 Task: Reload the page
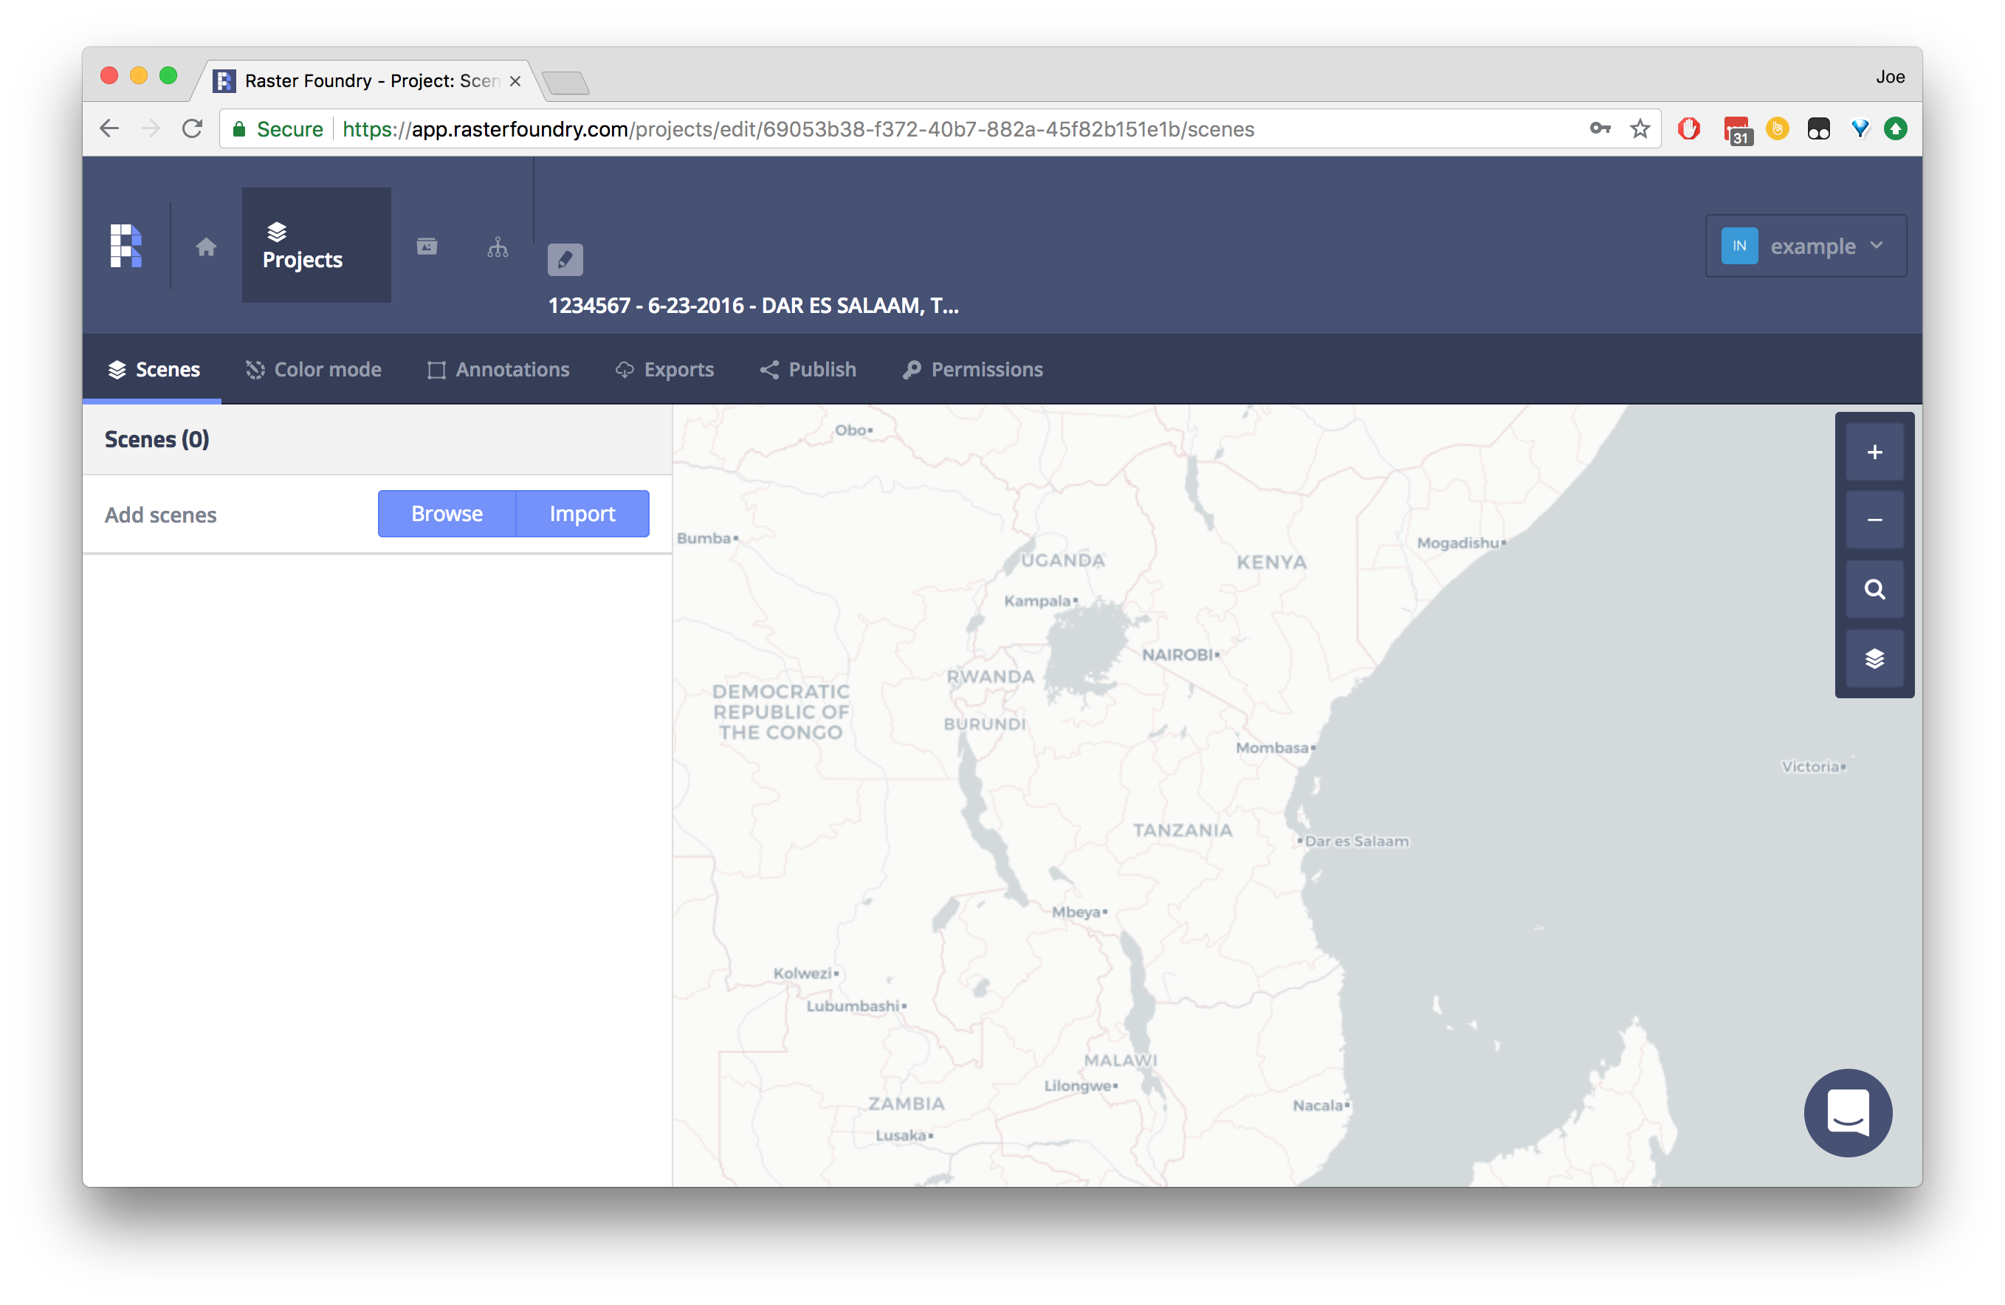point(192,128)
